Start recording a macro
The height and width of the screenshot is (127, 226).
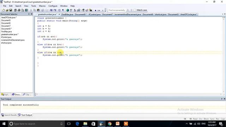[x=95, y=10]
